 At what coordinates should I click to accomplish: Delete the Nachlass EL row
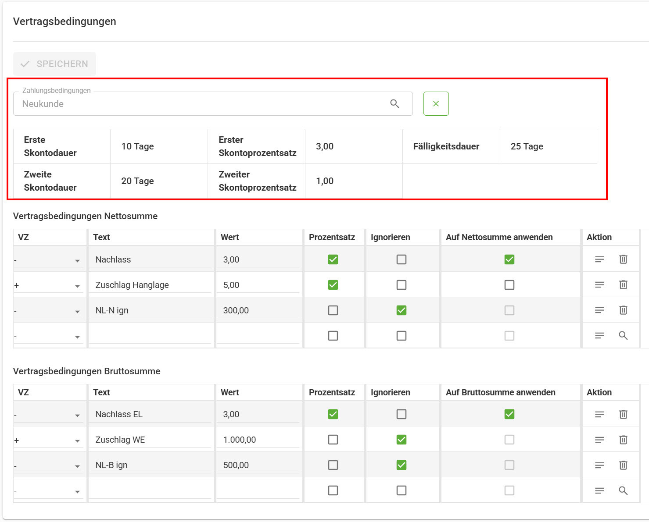tap(623, 414)
